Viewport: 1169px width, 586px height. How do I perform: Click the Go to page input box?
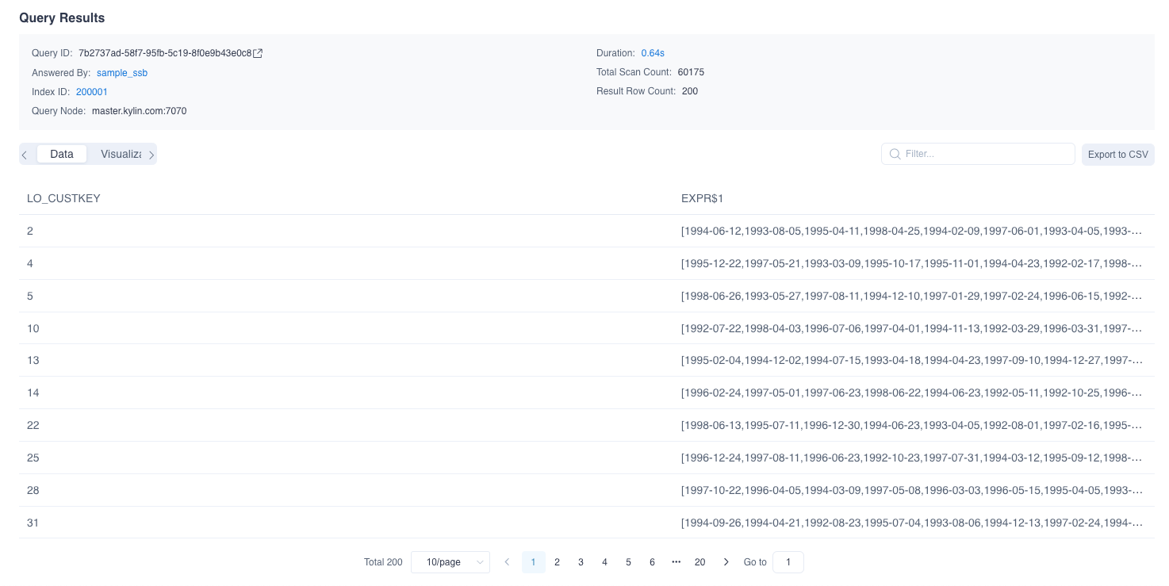(x=788, y=562)
